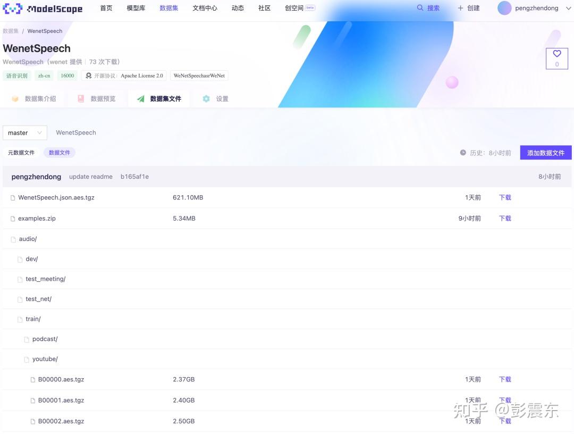Click folder icon next to test_meeting/
The width and height of the screenshot is (574, 434).
(20, 279)
